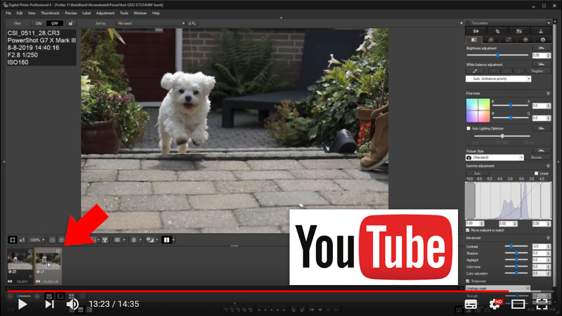This screenshot has height=316, width=562.
Task: Open the Thumbnails menu
Action: coord(50,13)
